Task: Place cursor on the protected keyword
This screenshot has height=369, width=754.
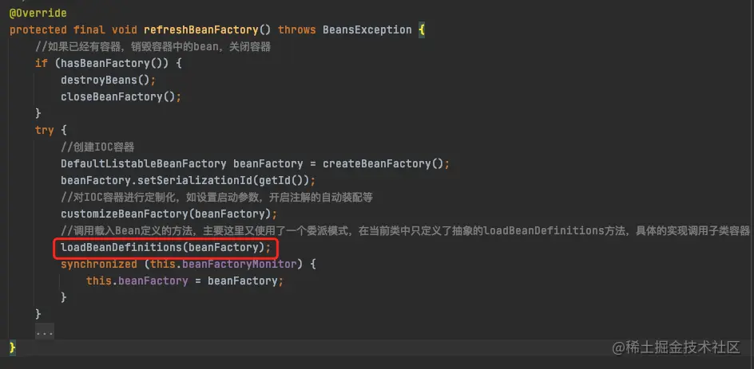Action: click(x=38, y=29)
